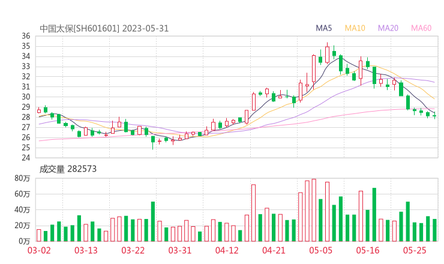444x264 pixels.
Task: Click the last green volume bar on the right
Action: [x=434, y=230]
